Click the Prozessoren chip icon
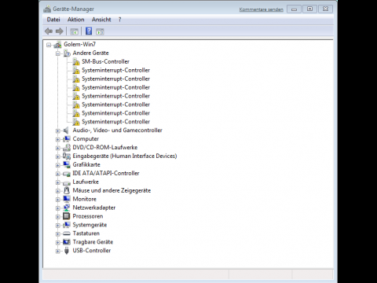Screen dimensions: 377x283 [67, 216]
